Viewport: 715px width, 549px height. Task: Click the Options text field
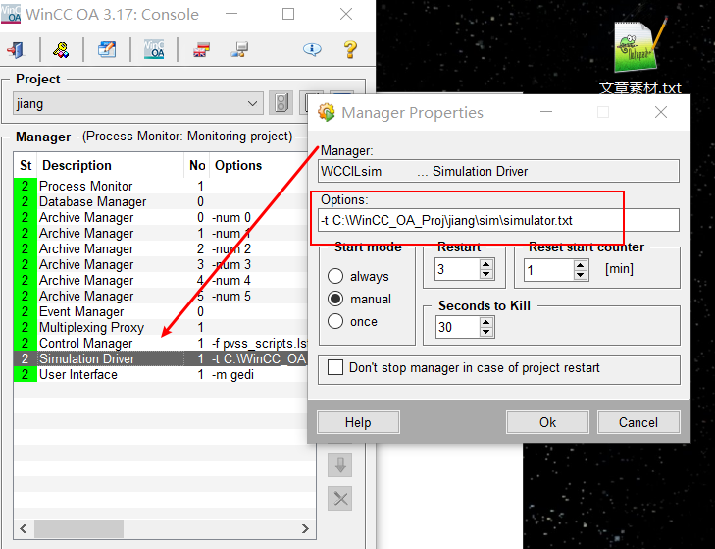[498, 220]
